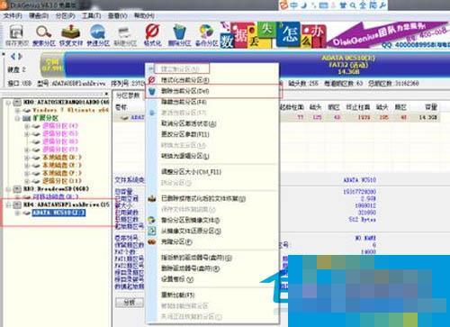Choose Reload (重新加载 F5) entry
This screenshot has height=327, width=450.
177,295
